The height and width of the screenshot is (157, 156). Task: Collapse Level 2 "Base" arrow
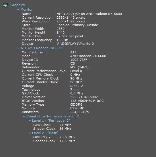[x=30, y=133]
